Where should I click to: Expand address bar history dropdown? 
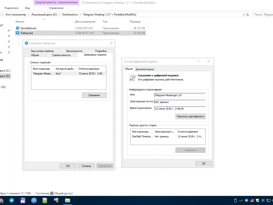pos(244,15)
